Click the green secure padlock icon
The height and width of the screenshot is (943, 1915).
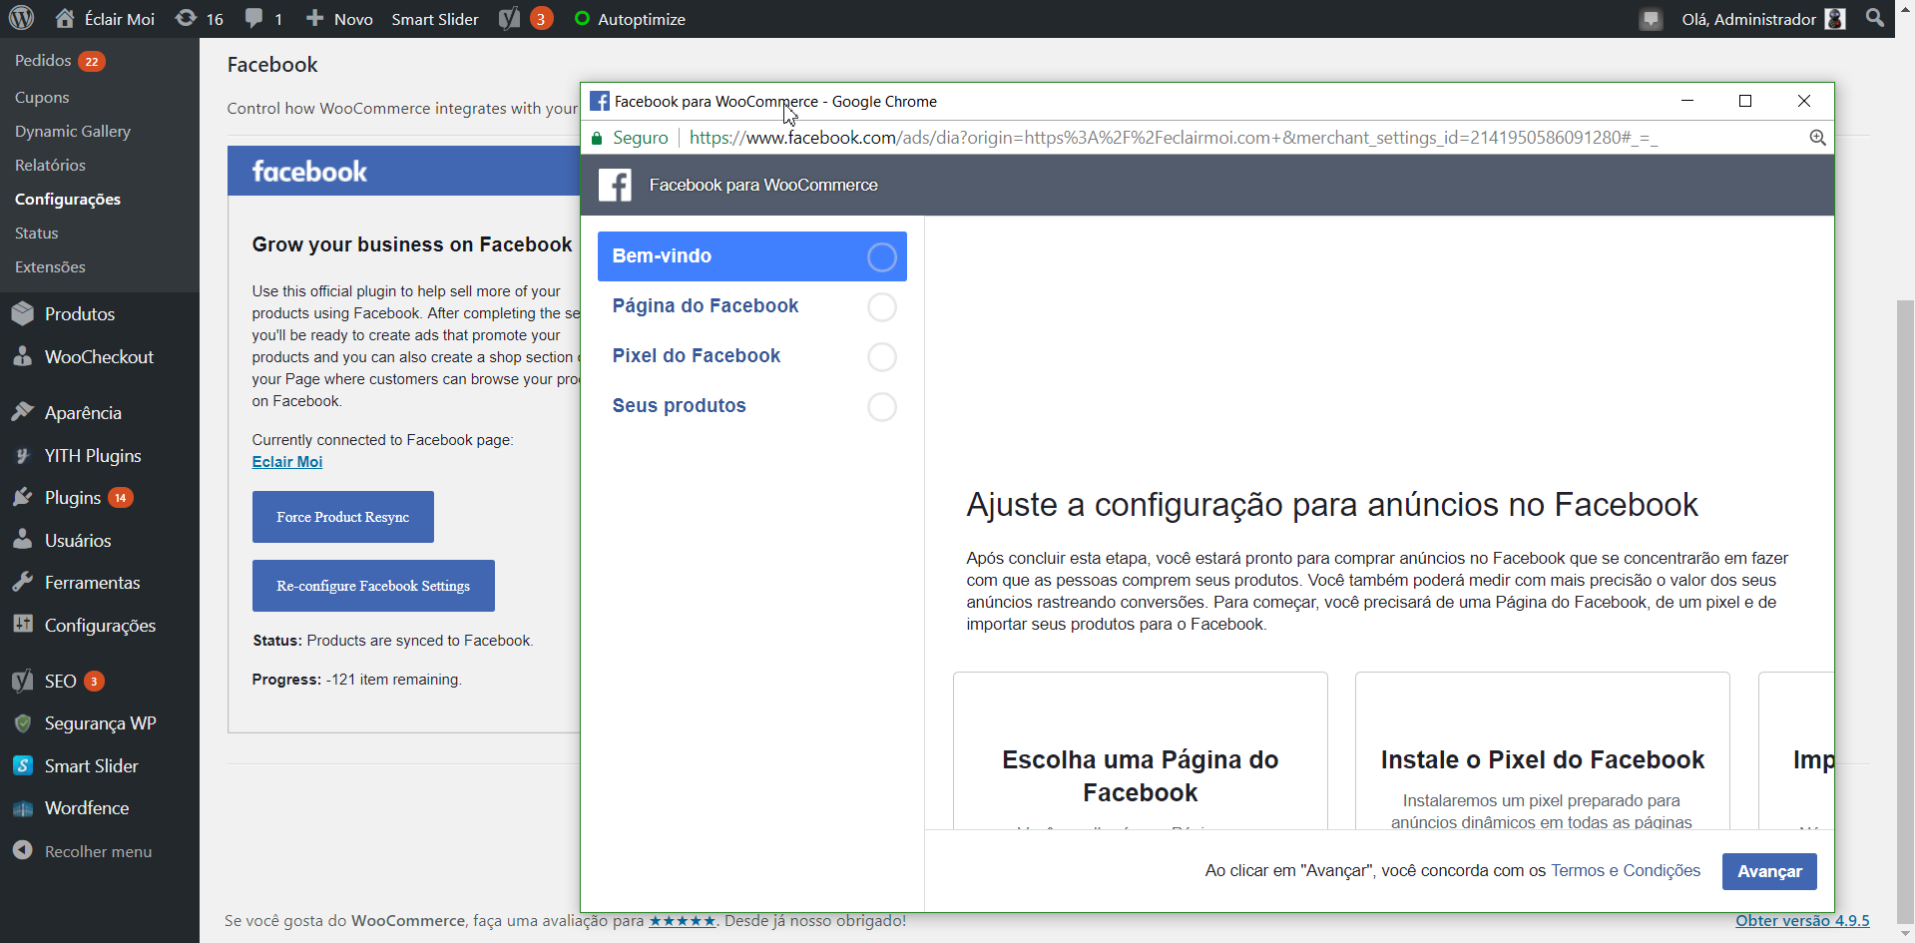pos(597,138)
